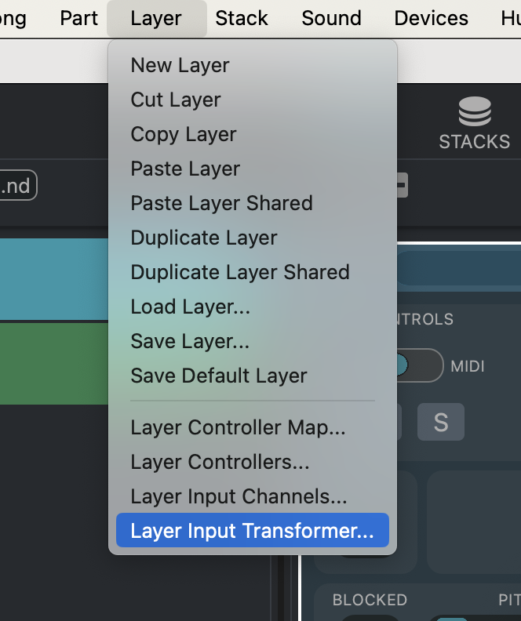This screenshot has width=521, height=621.
Task: Choose Paste Layer Shared option
Action: point(221,203)
